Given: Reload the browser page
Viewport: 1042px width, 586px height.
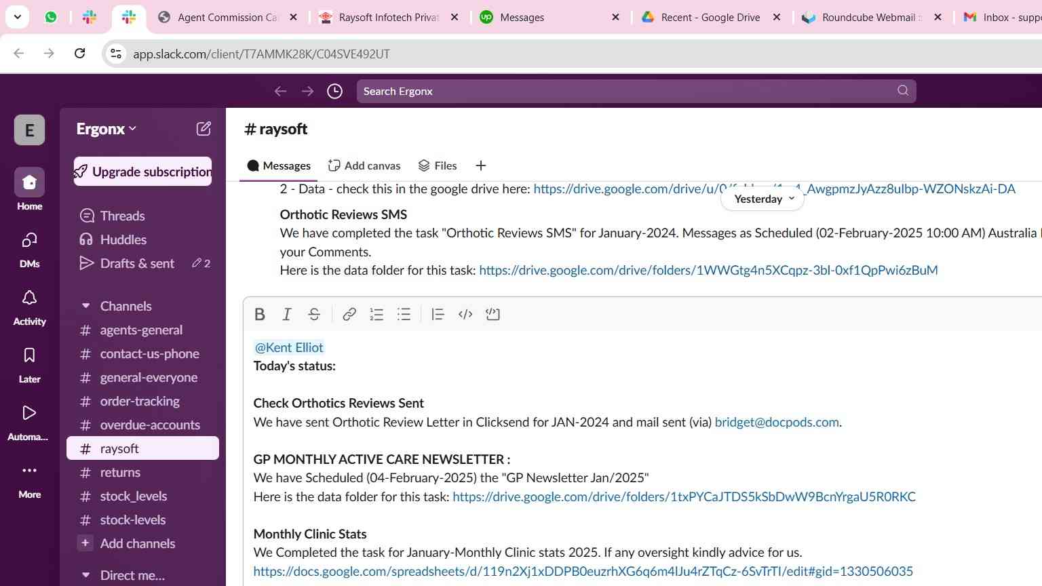Looking at the screenshot, I should (x=79, y=53).
